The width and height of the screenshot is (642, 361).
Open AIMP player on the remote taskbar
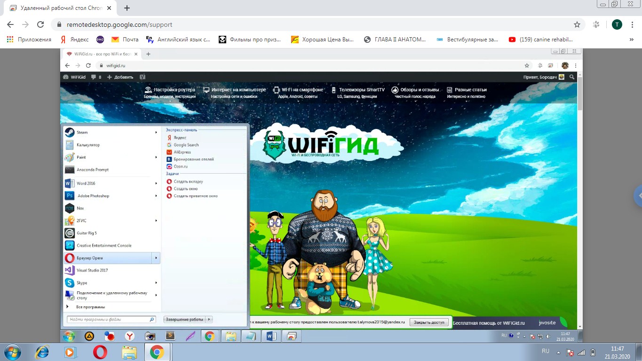click(89, 336)
